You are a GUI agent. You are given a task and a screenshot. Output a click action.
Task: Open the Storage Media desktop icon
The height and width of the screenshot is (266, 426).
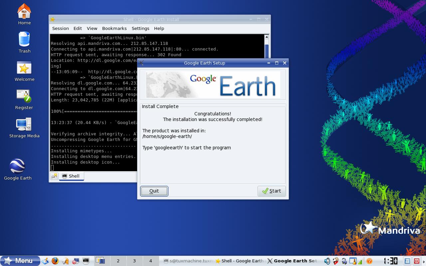point(24,128)
